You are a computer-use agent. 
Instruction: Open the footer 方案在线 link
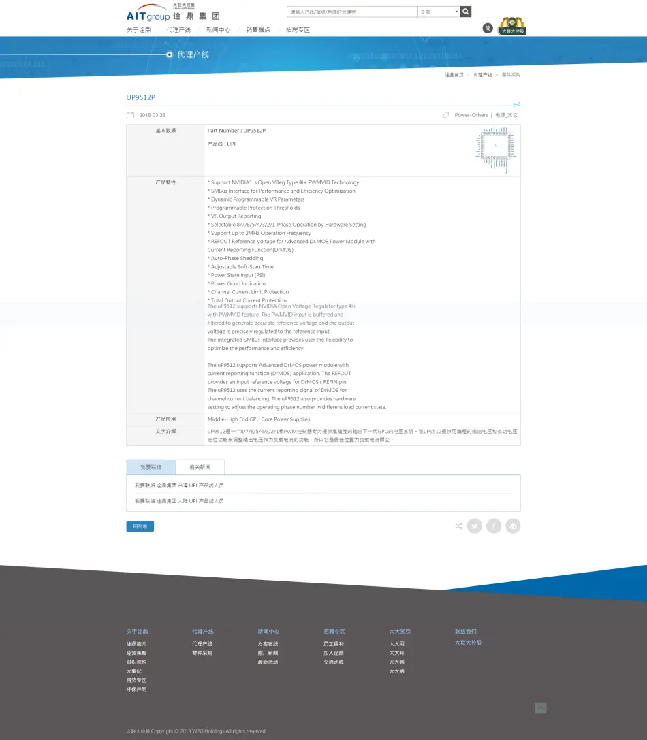click(x=268, y=644)
